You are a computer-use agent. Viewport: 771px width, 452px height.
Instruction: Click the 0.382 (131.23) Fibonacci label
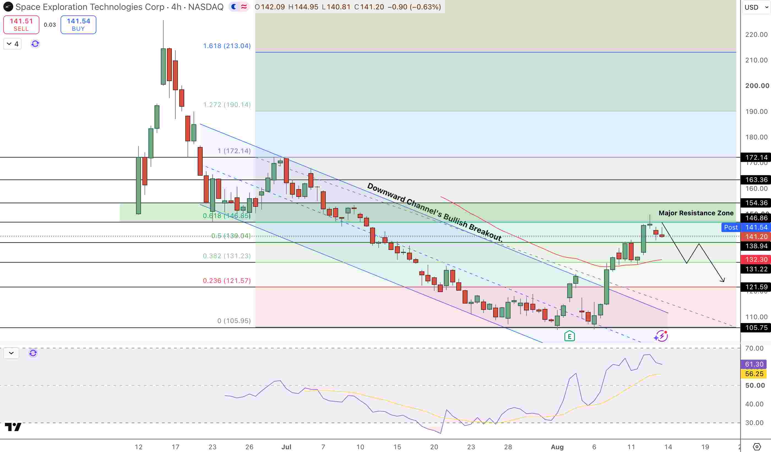click(227, 256)
